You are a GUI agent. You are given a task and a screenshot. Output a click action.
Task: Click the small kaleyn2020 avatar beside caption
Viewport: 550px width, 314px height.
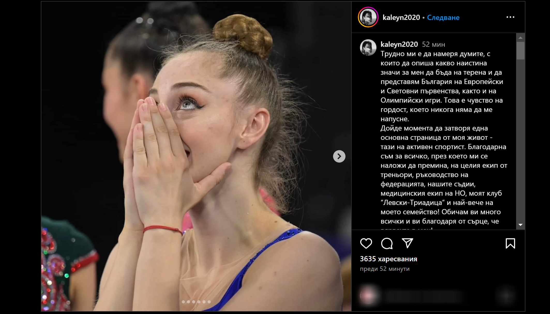click(x=368, y=48)
